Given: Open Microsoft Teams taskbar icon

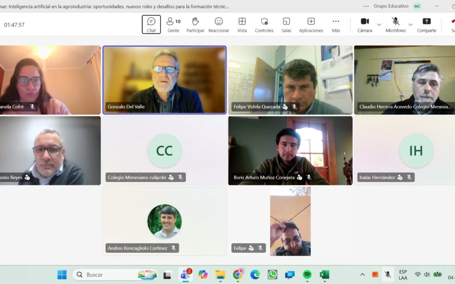Looking at the screenshot, I should 185,274.
